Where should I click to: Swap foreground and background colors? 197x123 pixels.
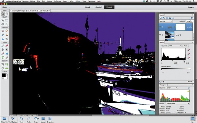pyautogui.click(x=7, y=74)
